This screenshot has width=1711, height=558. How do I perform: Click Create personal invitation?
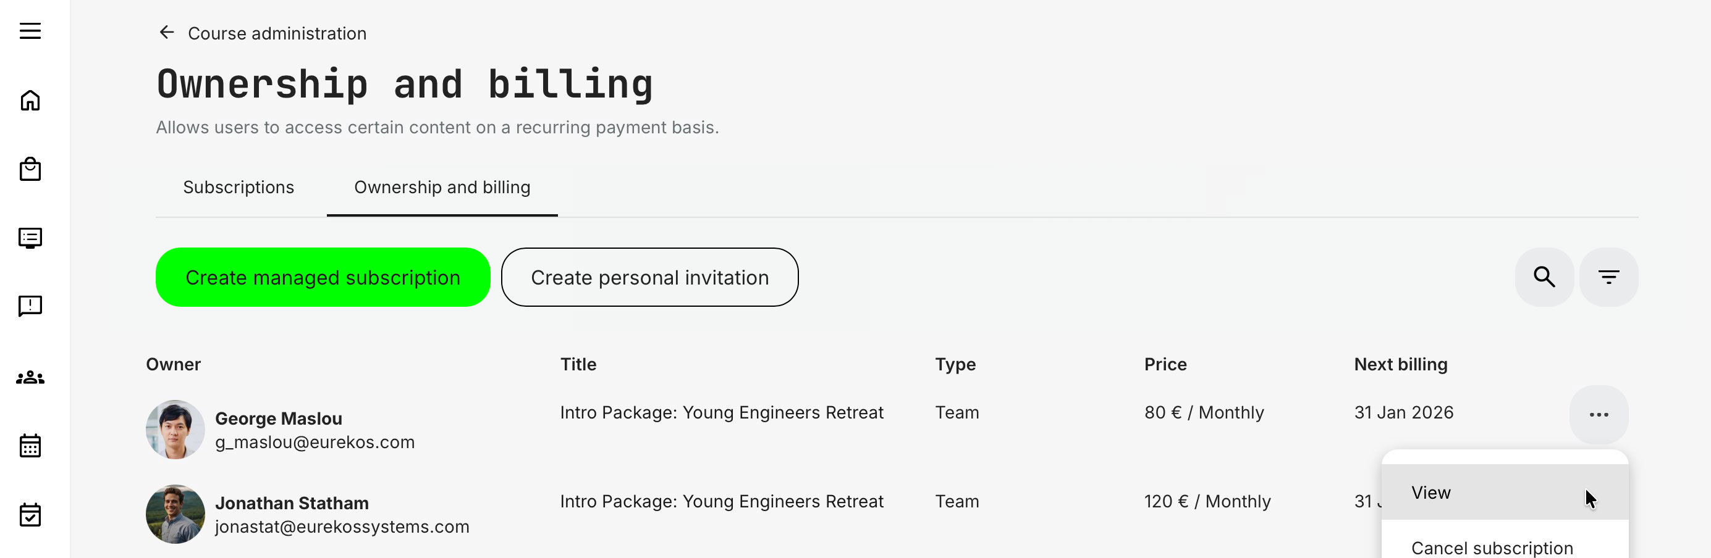coord(649,277)
